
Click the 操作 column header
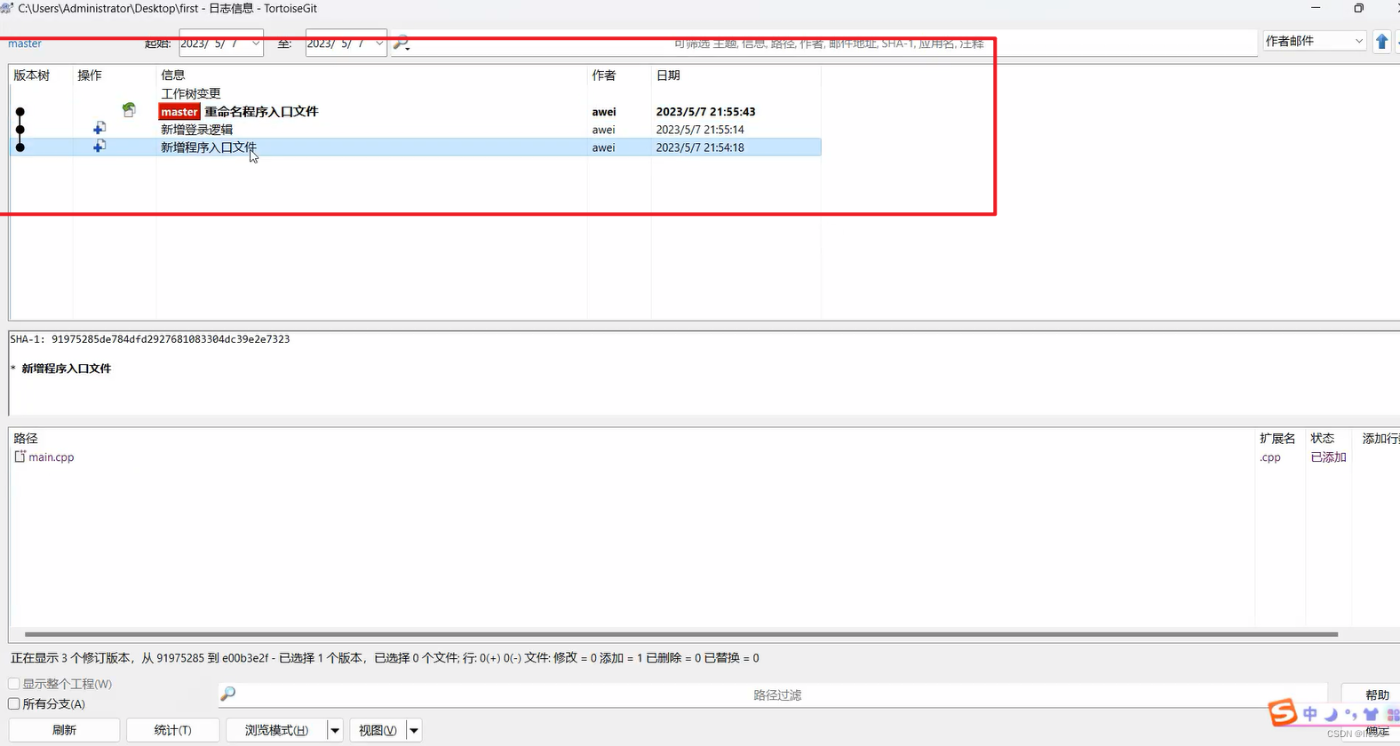pyautogui.click(x=90, y=75)
